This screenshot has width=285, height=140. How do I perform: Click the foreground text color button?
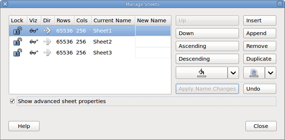coord(254,73)
